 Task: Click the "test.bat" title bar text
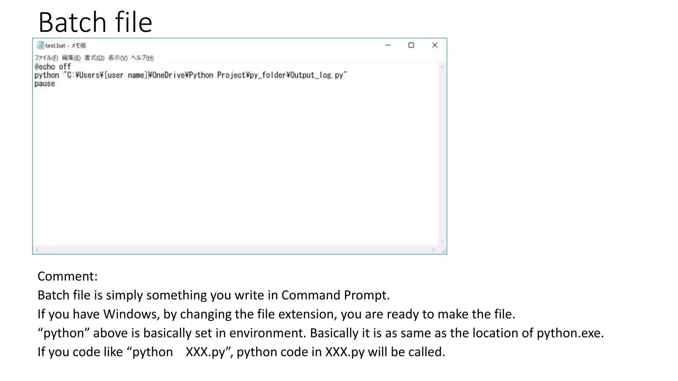pyautogui.click(x=55, y=46)
